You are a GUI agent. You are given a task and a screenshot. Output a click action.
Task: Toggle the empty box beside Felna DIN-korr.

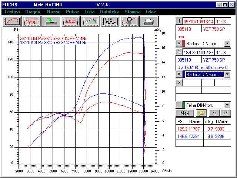click(179, 105)
